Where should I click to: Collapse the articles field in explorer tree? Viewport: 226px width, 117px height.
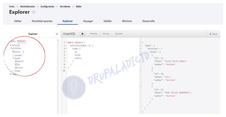(x=11, y=48)
